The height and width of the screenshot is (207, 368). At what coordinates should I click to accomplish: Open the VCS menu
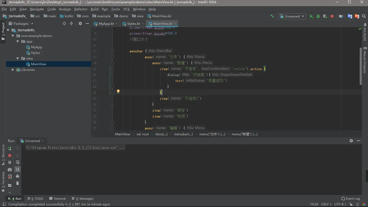pyautogui.click(x=126, y=9)
